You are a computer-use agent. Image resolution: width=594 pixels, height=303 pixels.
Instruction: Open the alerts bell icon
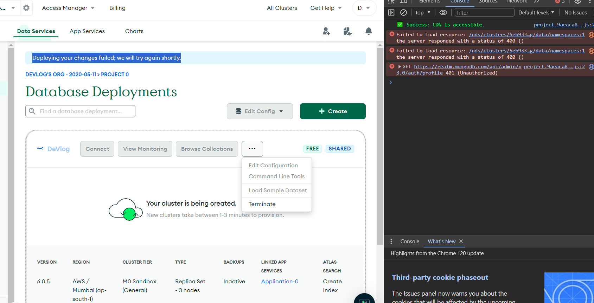tap(369, 31)
